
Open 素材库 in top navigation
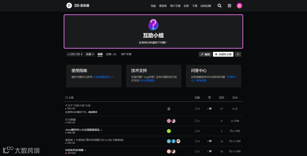point(163,6)
